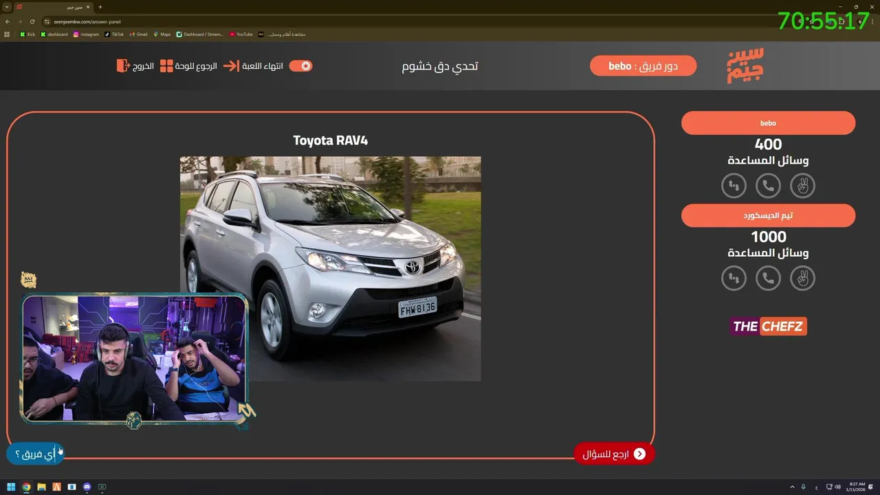This screenshot has width=880, height=495.
Task: Open a new tab with plus button
Action: [x=100, y=7]
